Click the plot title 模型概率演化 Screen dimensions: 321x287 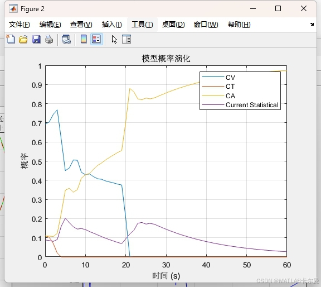point(166,59)
